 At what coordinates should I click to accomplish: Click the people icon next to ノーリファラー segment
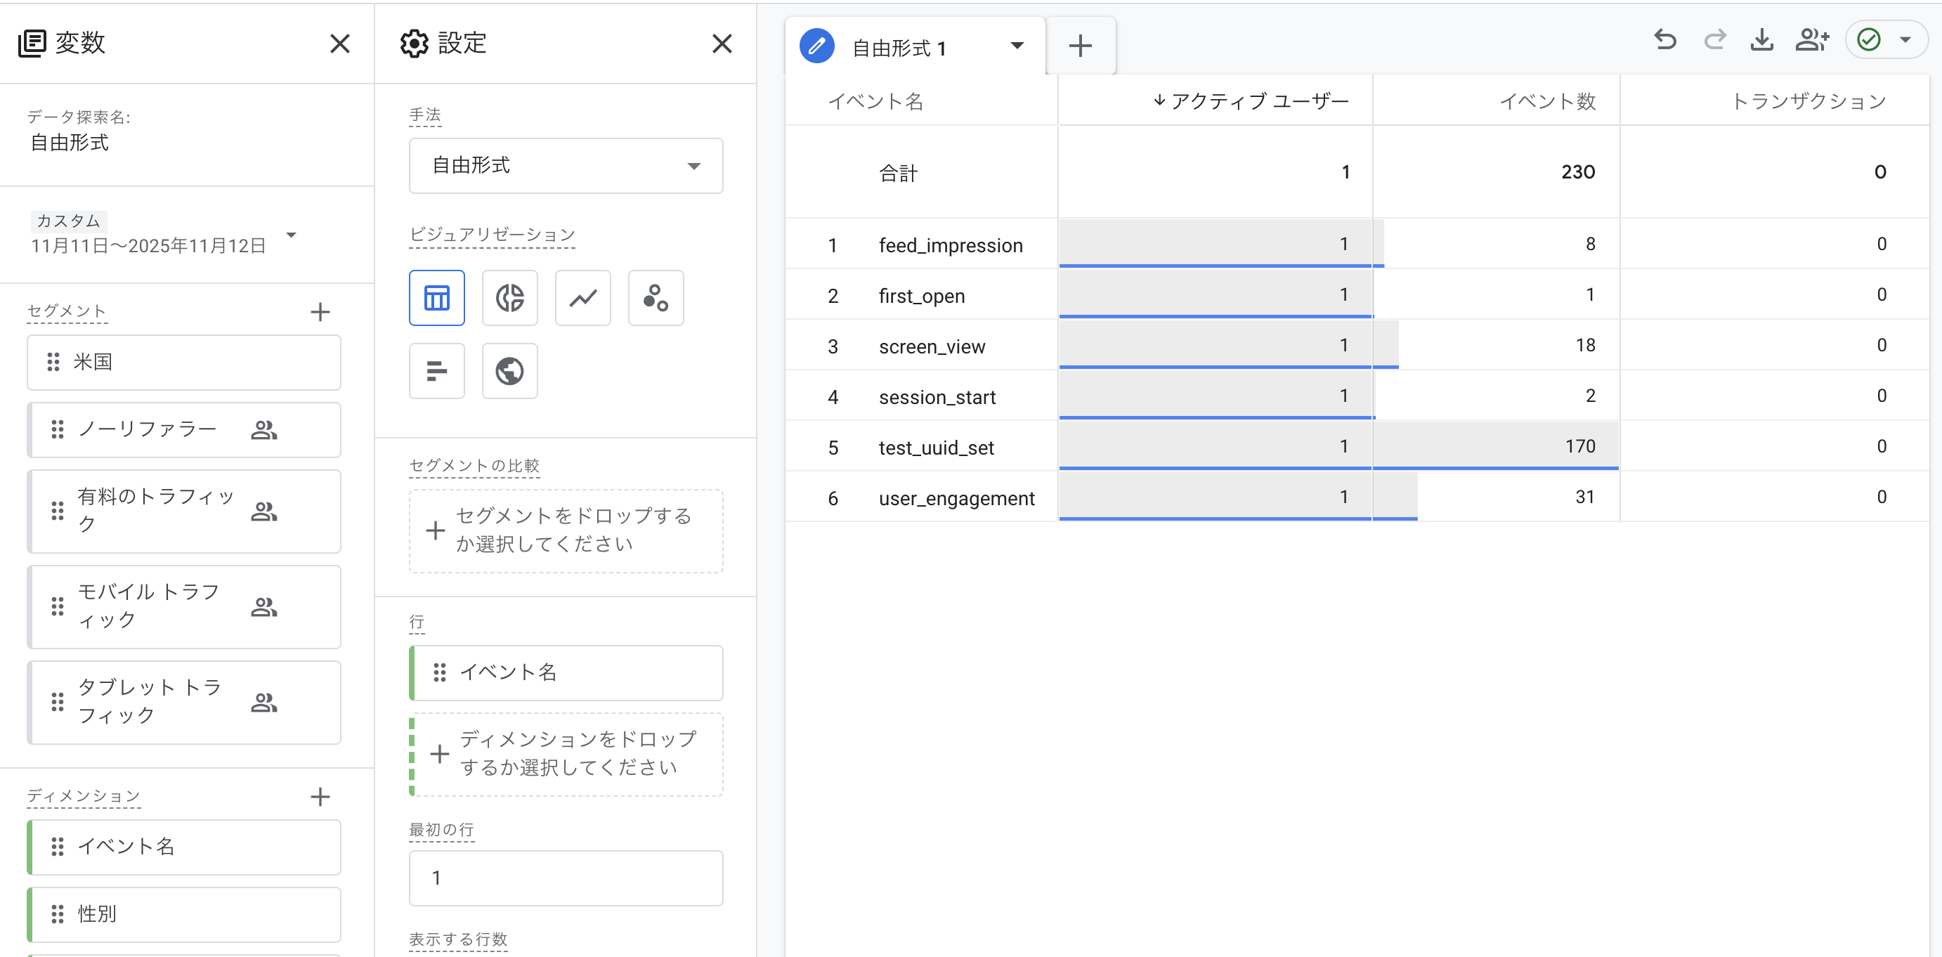pyautogui.click(x=264, y=430)
